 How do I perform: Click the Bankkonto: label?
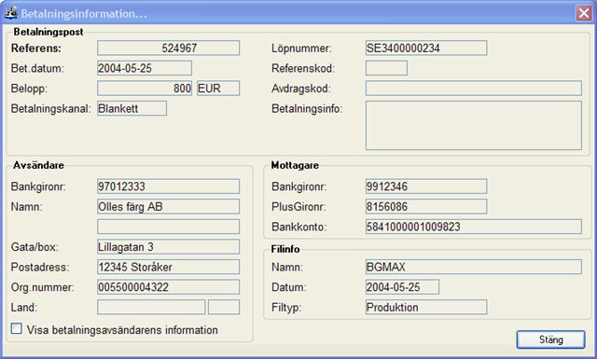click(x=299, y=227)
